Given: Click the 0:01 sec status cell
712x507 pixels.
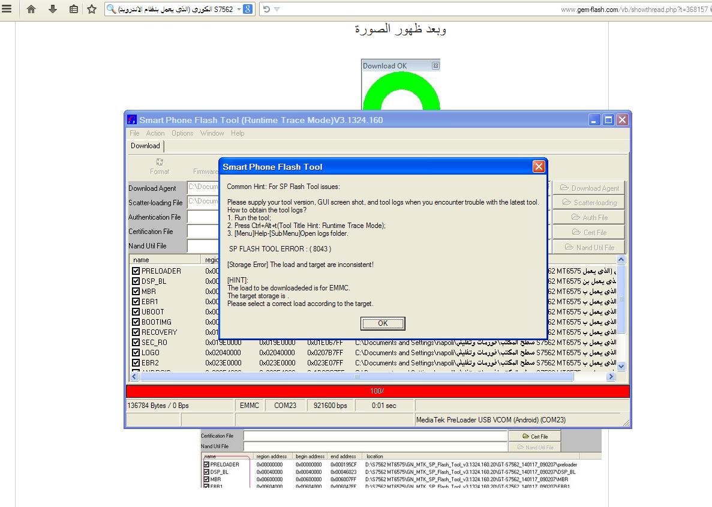Looking at the screenshot, I should (x=384, y=405).
